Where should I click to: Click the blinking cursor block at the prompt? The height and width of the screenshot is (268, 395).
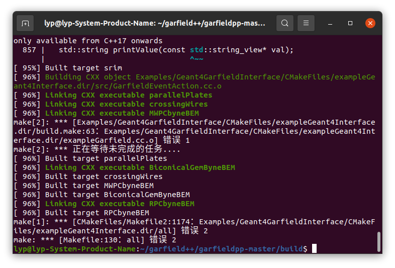pyautogui.click(x=314, y=248)
